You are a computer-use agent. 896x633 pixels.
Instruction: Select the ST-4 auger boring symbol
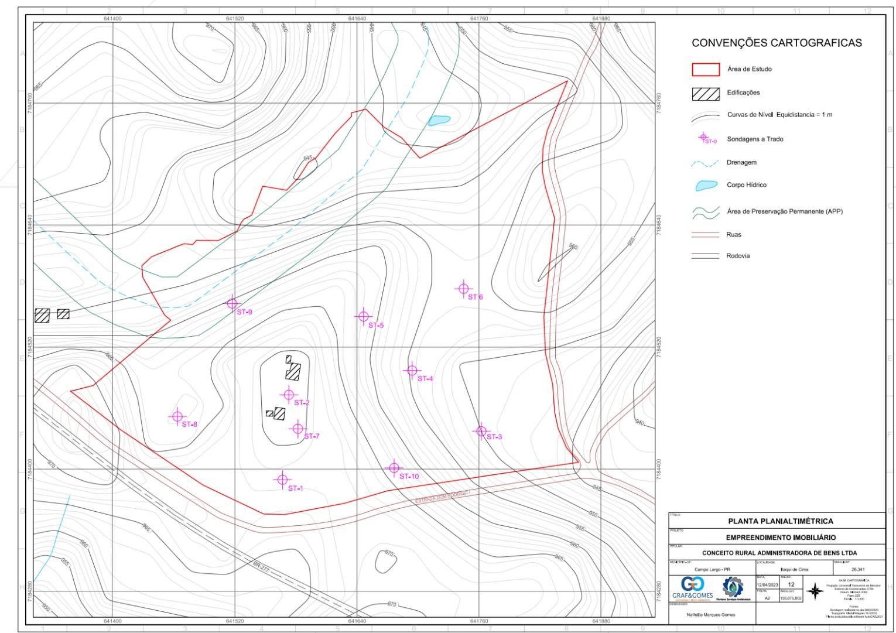(x=412, y=370)
